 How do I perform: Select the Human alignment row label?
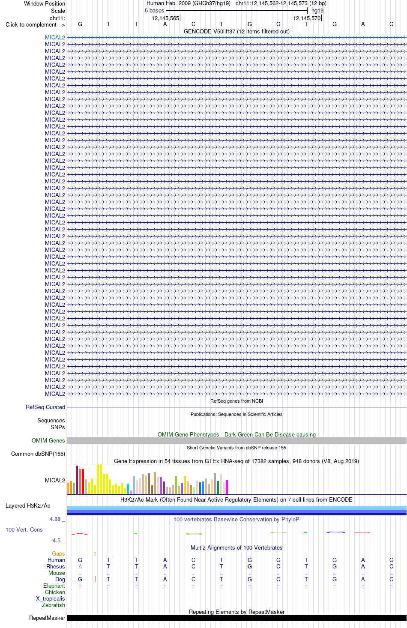coord(56,560)
